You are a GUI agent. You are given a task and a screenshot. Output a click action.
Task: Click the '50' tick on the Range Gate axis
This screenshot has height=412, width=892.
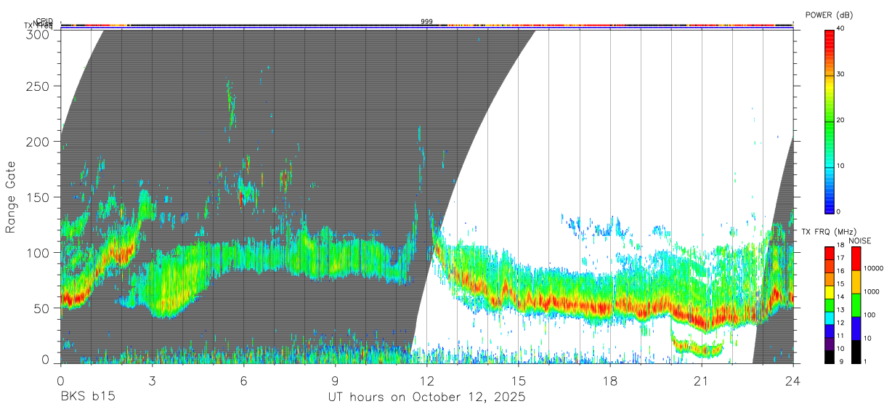[42, 308]
